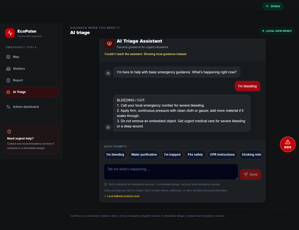Viewport: 299px width, 230px height.
Task: Click the info shield icon beside disclaimer
Action: (x=105, y=185)
